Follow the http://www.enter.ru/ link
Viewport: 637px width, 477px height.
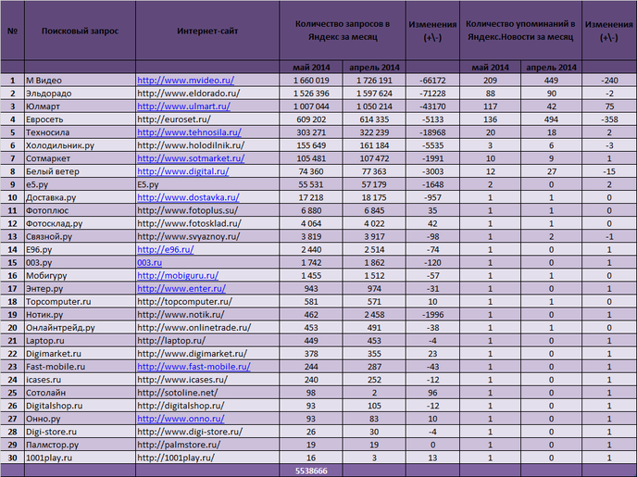tap(181, 288)
